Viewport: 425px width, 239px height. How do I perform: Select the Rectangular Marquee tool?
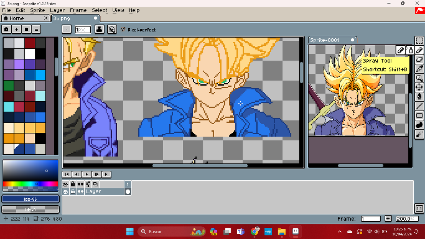click(x=419, y=41)
